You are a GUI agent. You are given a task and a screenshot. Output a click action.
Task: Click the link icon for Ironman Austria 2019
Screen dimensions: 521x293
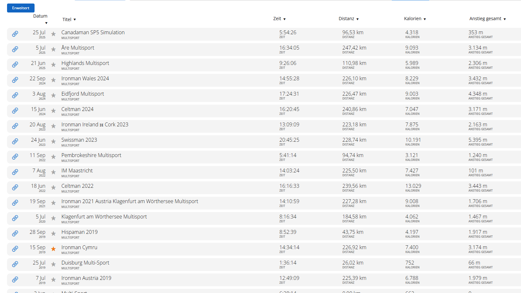click(15, 280)
